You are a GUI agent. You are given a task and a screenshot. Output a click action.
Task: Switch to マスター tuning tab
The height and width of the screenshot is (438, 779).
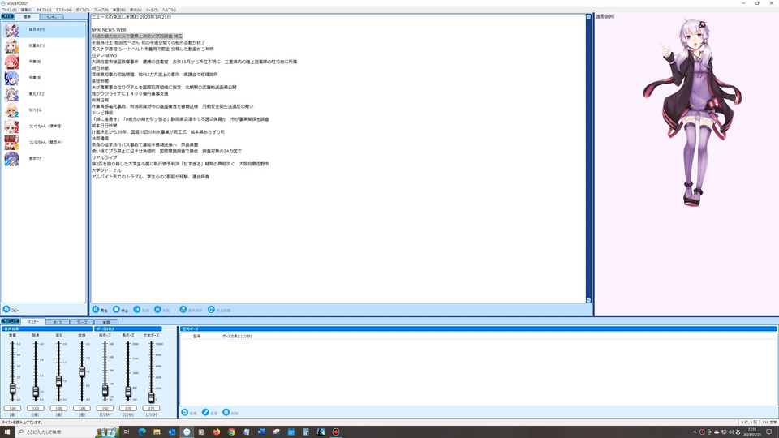tap(33, 322)
